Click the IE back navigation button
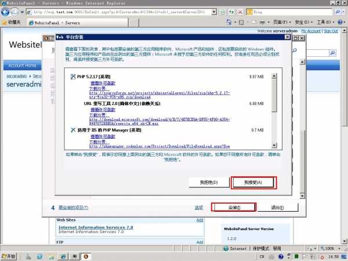The height and width of the screenshot is (261, 348). 5,12
